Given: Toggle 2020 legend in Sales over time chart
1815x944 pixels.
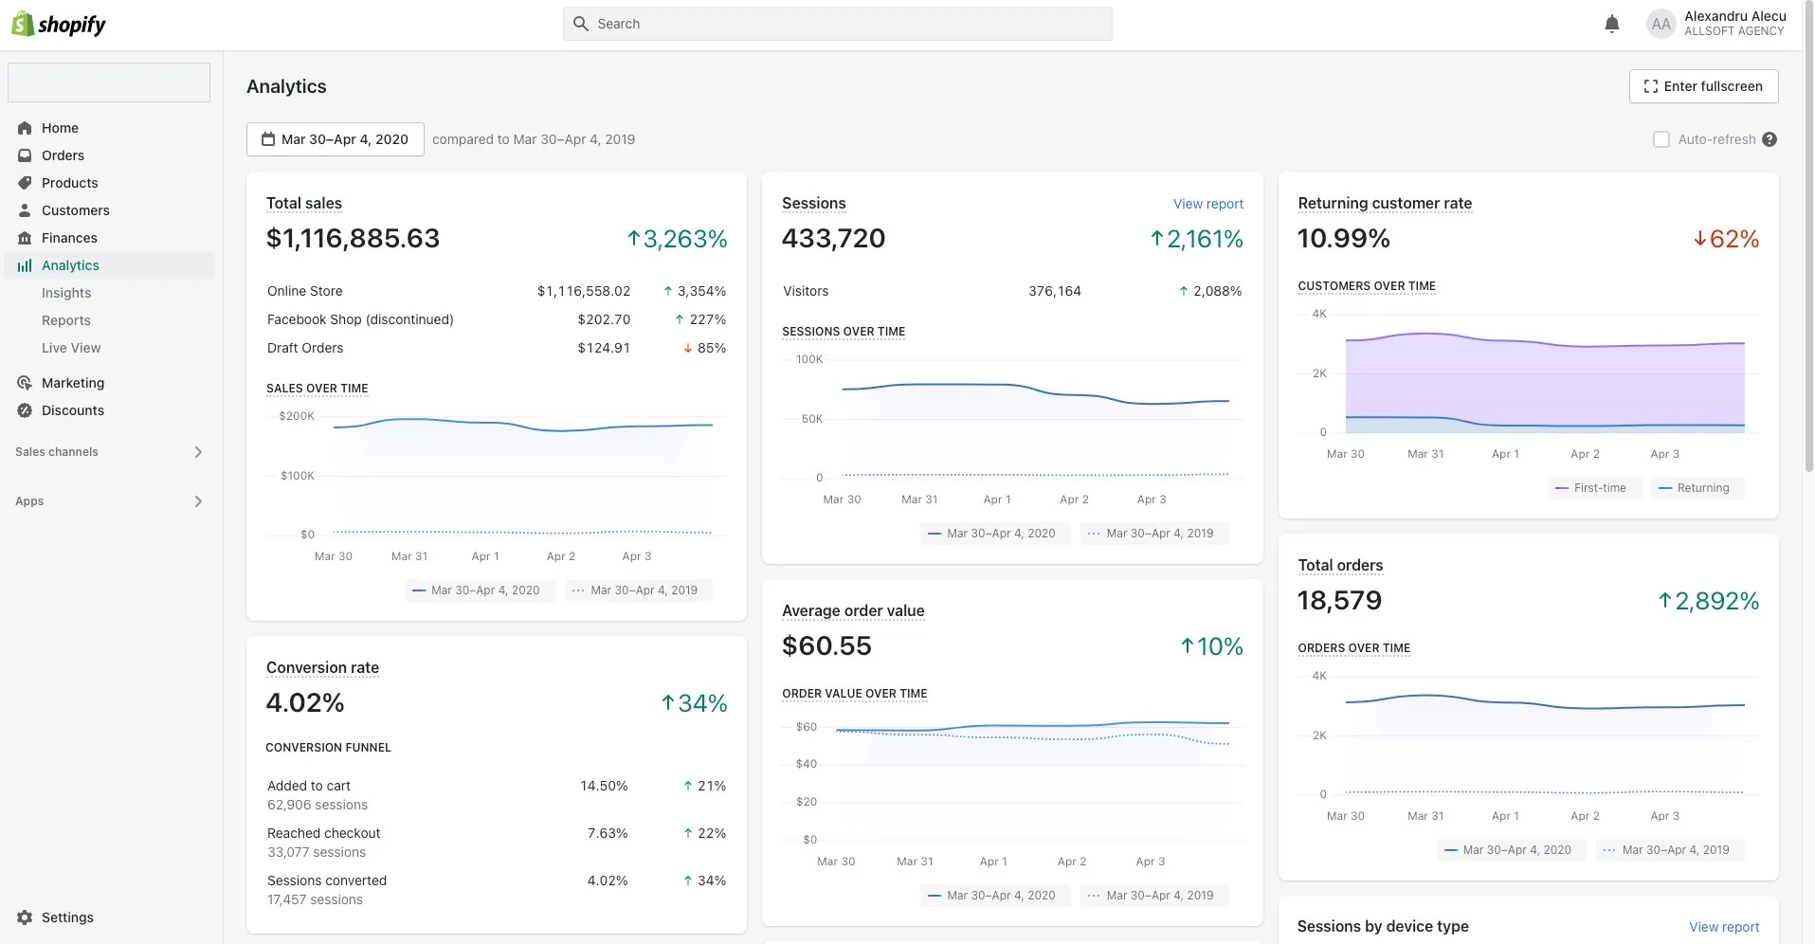Looking at the screenshot, I should tap(479, 590).
